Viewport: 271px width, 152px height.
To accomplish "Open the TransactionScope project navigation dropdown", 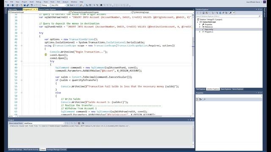I will tap(39, 12).
